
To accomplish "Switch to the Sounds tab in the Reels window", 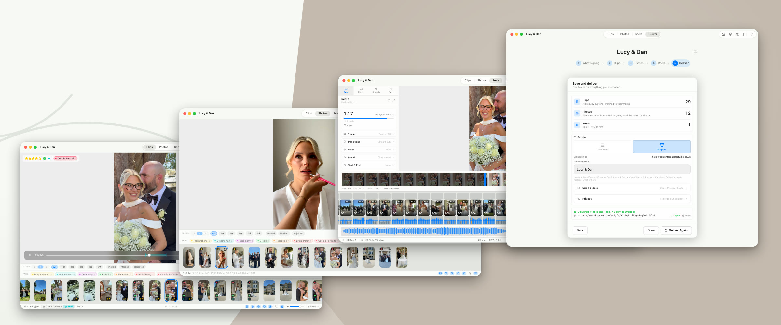I will point(376,90).
